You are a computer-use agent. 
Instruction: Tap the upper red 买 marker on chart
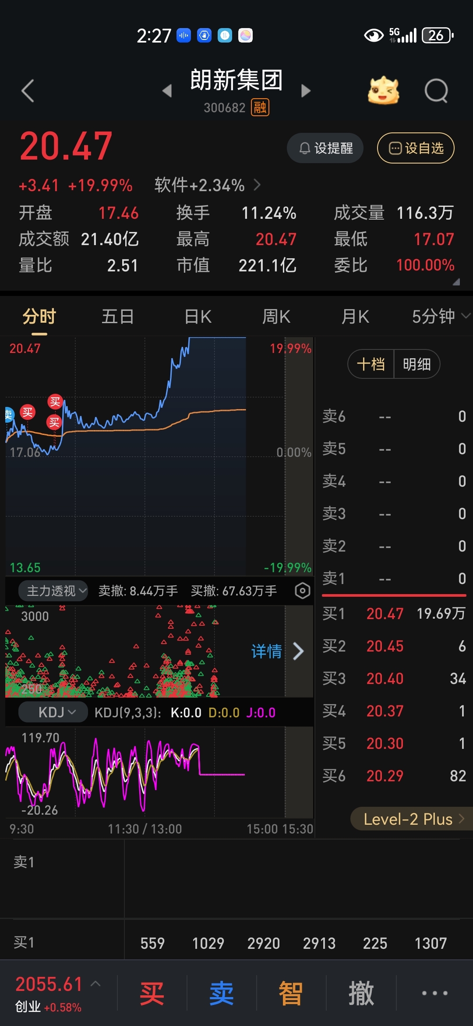(55, 402)
